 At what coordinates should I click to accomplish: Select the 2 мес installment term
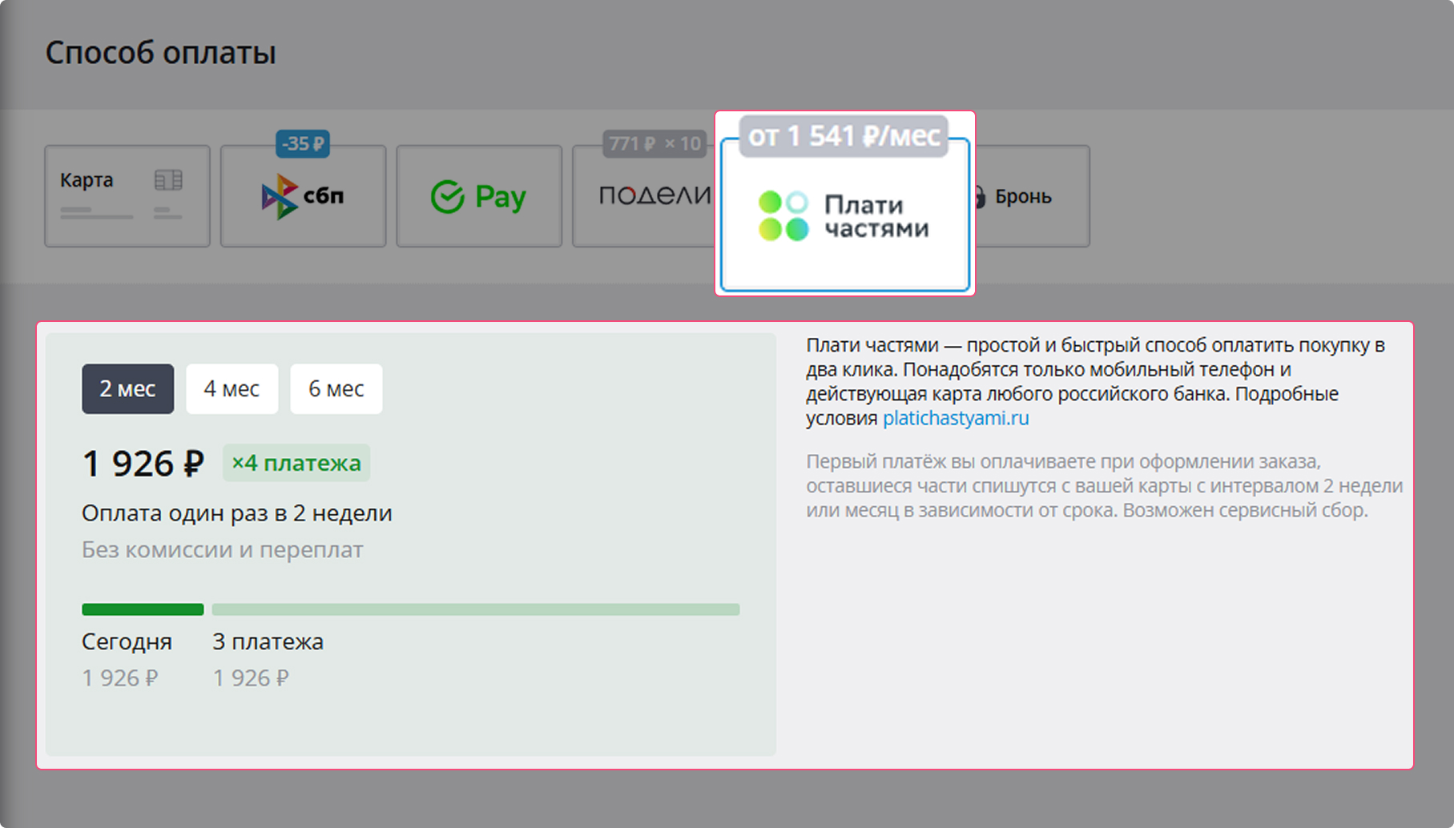click(127, 389)
